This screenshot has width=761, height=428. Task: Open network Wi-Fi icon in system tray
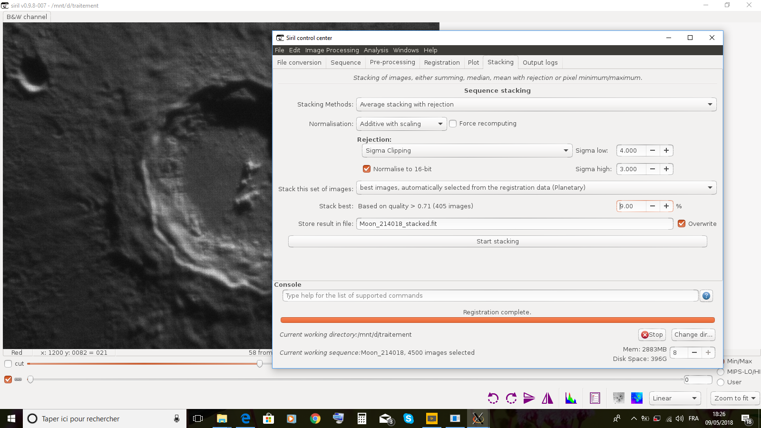pos(669,418)
